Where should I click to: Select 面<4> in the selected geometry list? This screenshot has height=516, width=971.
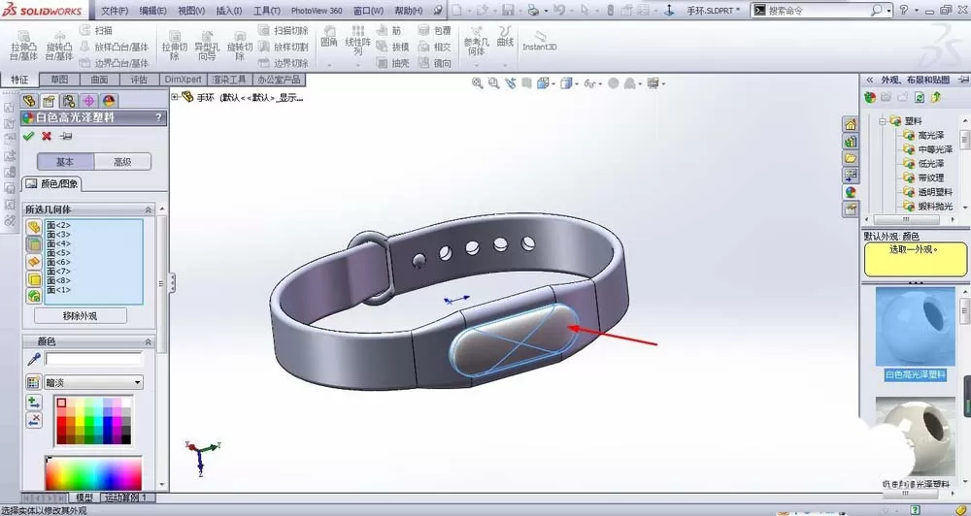pos(59,243)
